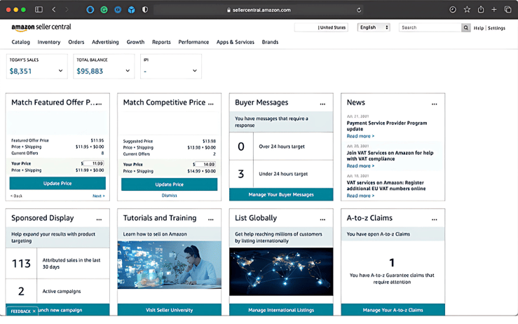Open Match Featured Offer card options menu

(x=99, y=104)
